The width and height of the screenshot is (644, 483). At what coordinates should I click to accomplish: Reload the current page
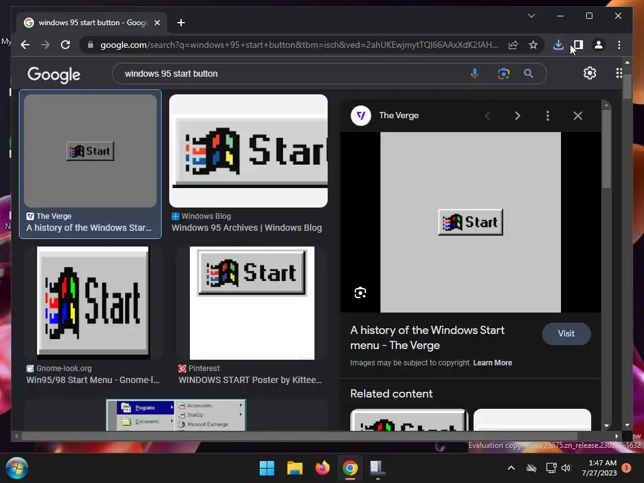(65, 45)
